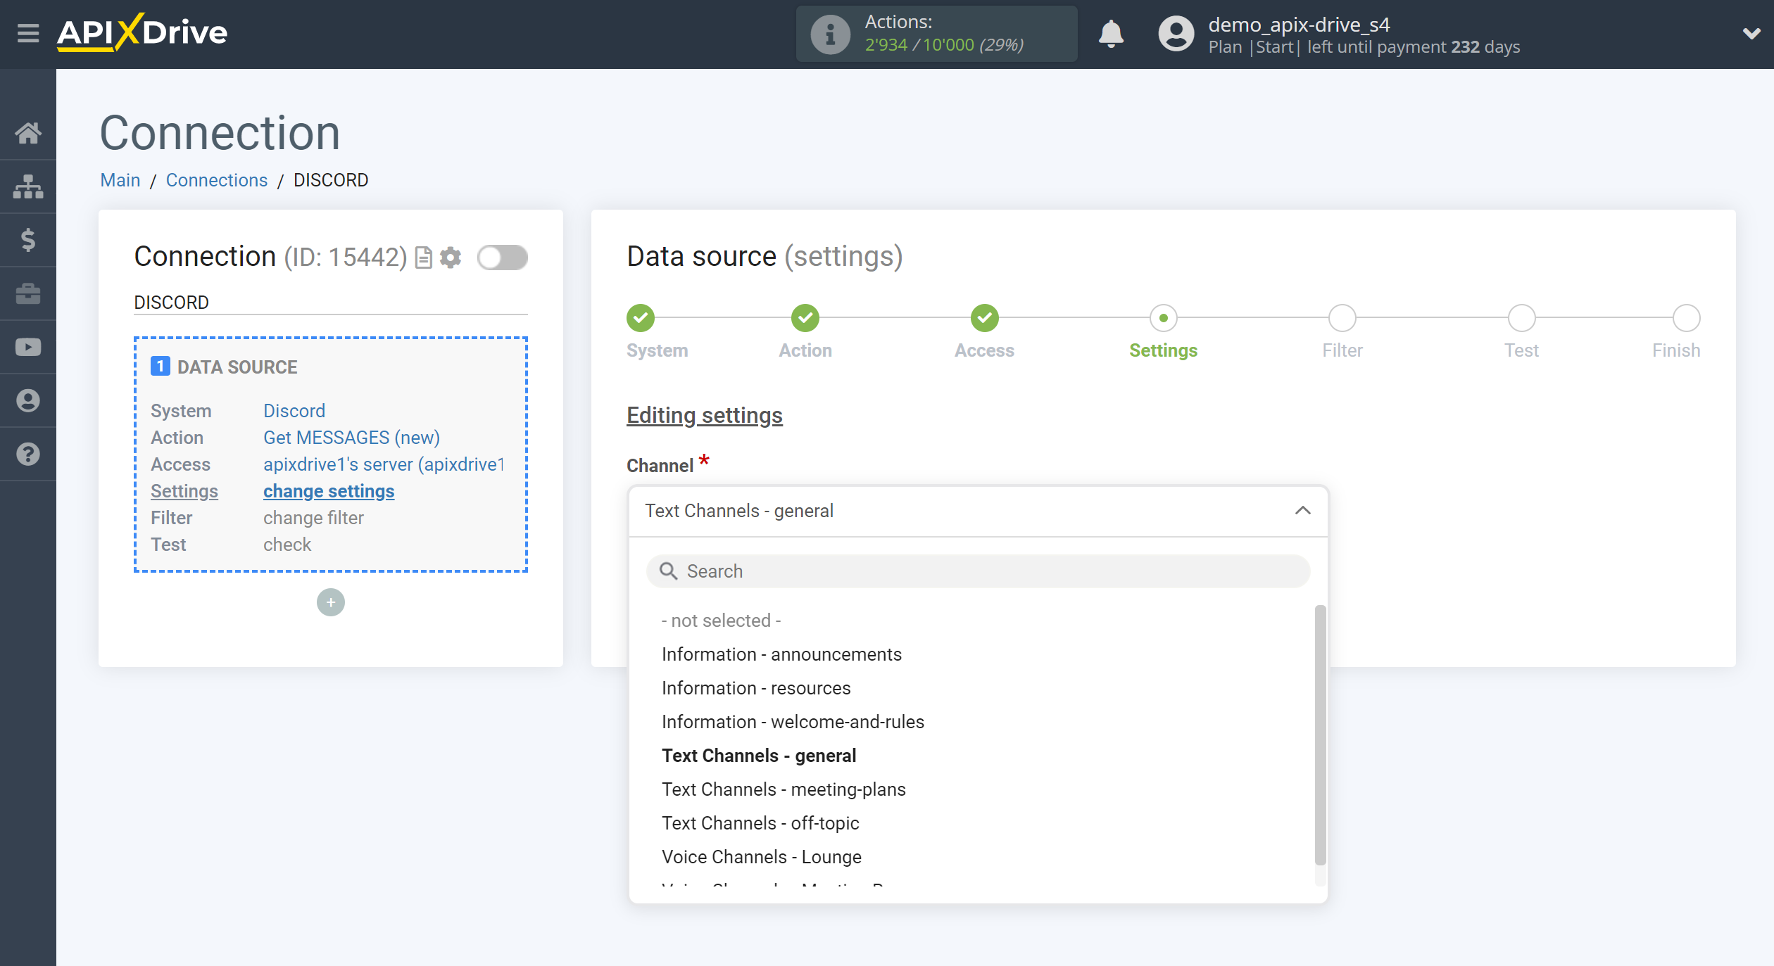Image resolution: width=1774 pixels, height=966 pixels.
Task: Go to Access step
Action: 985,318
